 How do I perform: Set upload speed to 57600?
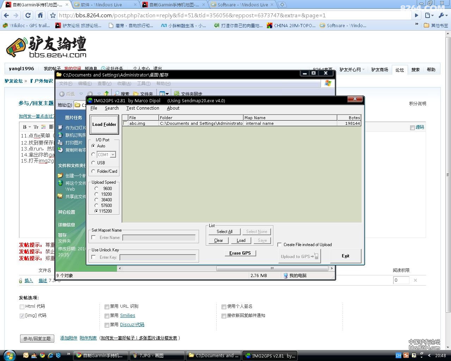click(x=96, y=206)
